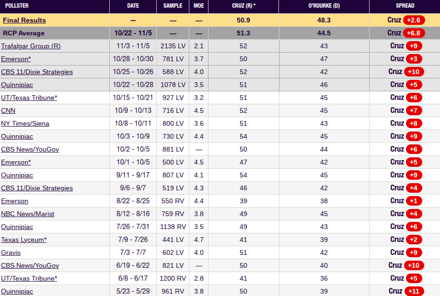Open the Emerson poll dated 8/22 - 8/25
Viewport: 440px width, 296px height.
14,201
